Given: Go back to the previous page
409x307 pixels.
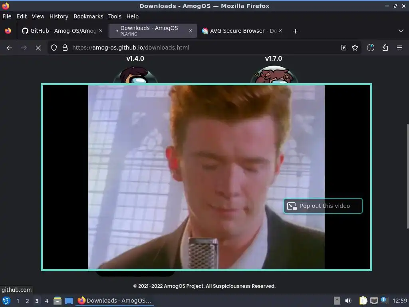Looking at the screenshot, I should 10,48.
